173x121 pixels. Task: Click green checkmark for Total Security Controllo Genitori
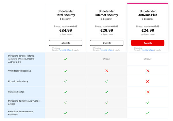point(65,92)
